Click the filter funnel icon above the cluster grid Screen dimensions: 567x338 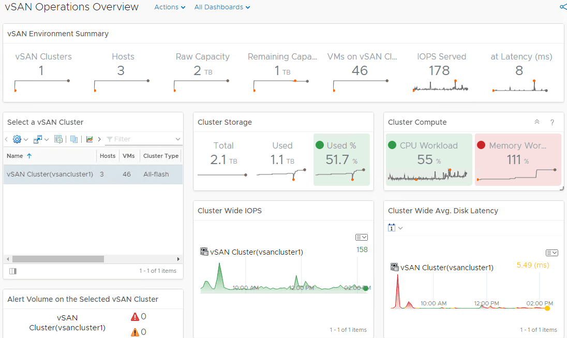[111, 139]
